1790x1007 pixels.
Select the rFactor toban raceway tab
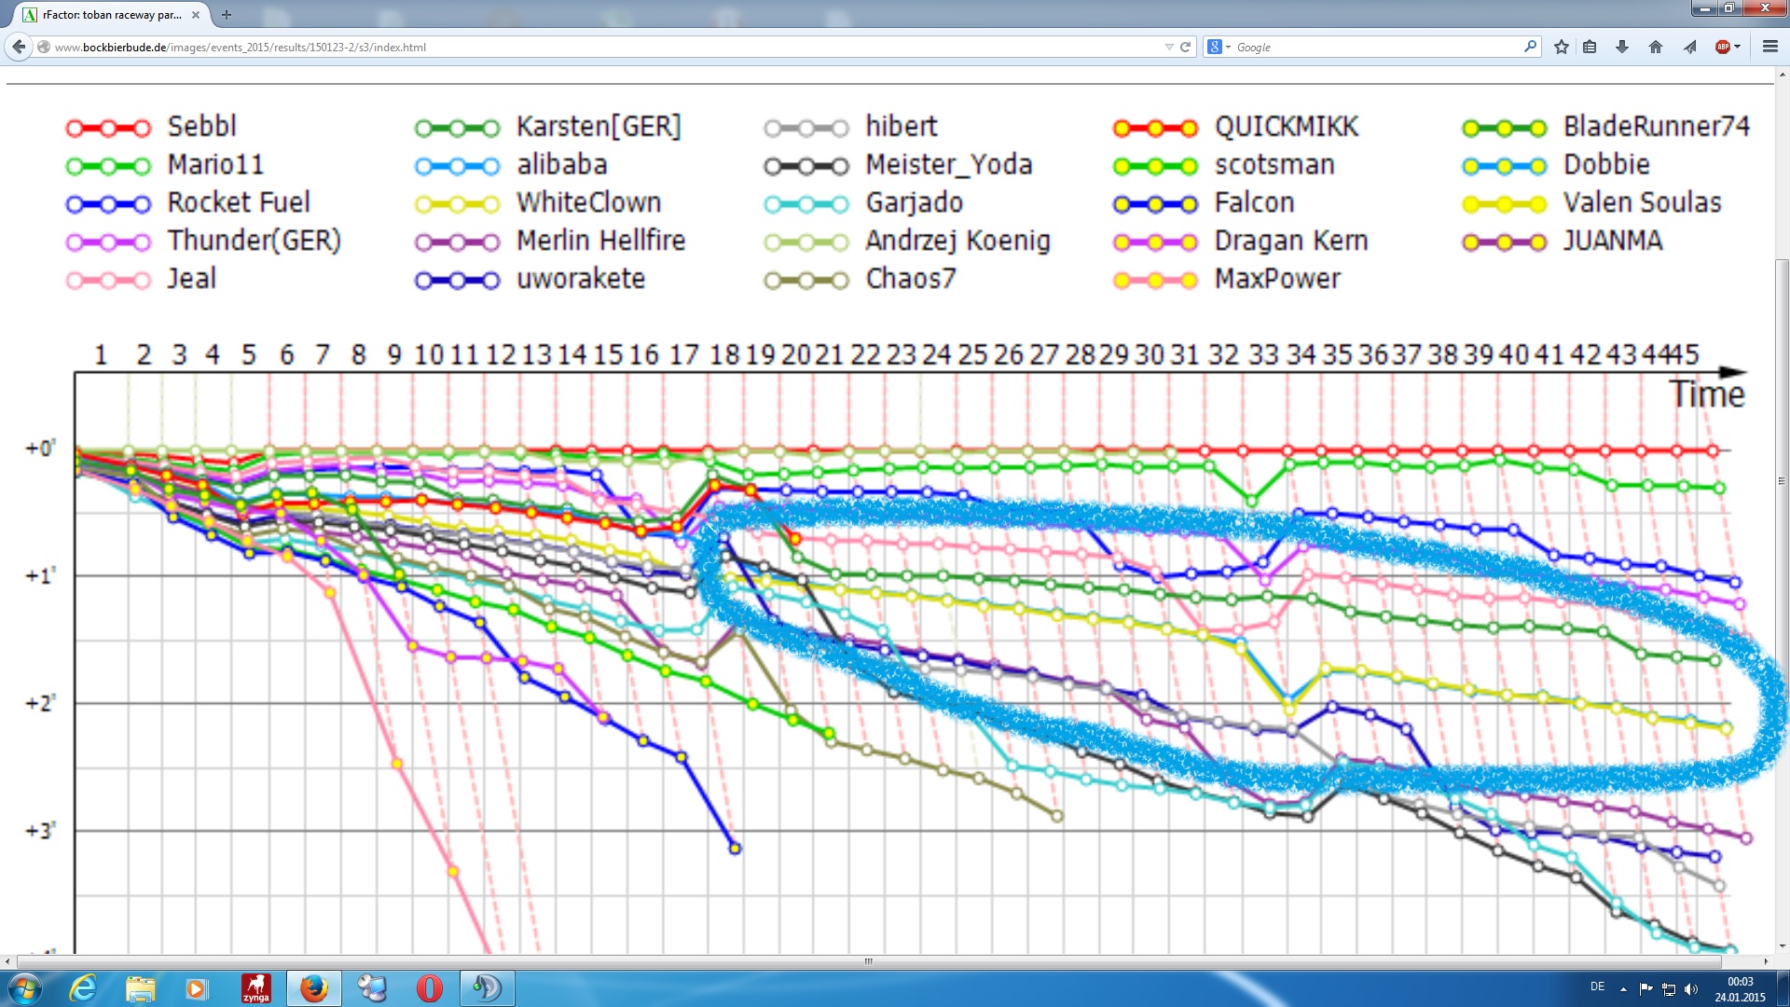click(112, 15)
